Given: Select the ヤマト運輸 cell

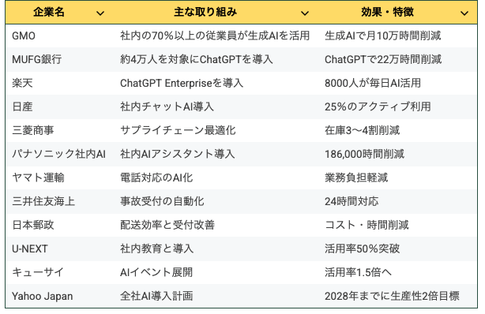Looking at the screenshot, I should 38,178.
